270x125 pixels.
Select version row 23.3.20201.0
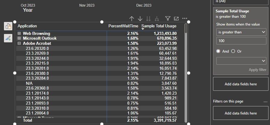[97, 68]
